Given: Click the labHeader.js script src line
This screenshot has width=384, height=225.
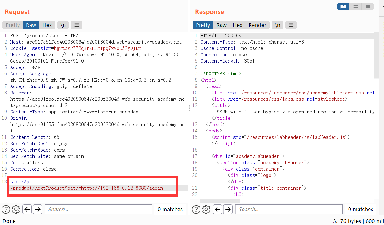Looking at the screenshot, I should [281, 137].
